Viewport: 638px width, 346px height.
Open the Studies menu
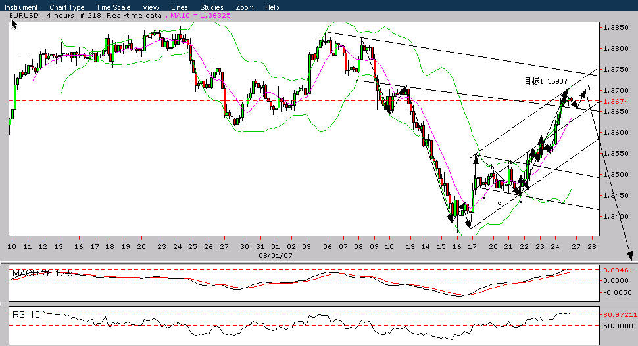pyautogui.click(x=212, y=7)
